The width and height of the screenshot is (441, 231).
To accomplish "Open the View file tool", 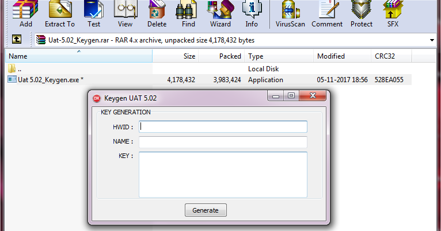I will (x=125, y=13).
